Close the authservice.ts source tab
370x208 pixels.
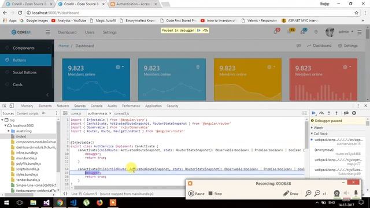click(110, 113)
